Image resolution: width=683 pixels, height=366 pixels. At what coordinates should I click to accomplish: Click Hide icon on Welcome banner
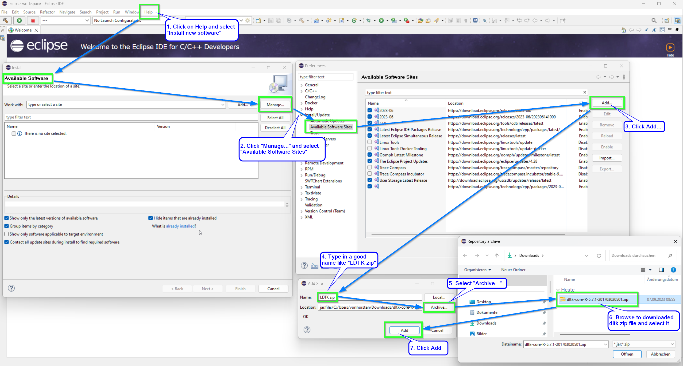coord(670,47)
